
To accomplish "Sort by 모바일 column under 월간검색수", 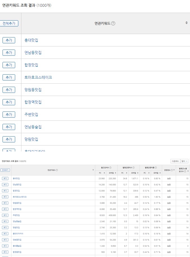I will tap(115, 173).
